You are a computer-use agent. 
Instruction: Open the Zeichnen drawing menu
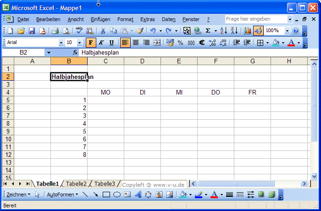[x=18, y=194]
